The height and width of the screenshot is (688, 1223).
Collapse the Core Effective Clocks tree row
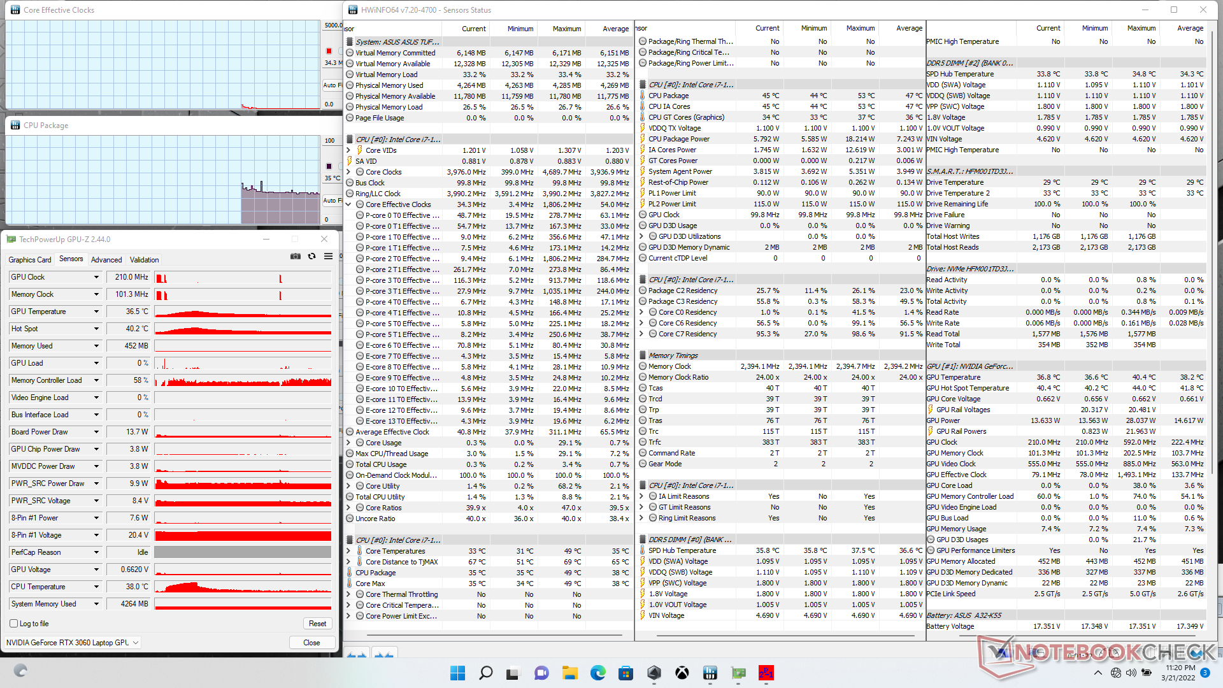pos(348,204)
